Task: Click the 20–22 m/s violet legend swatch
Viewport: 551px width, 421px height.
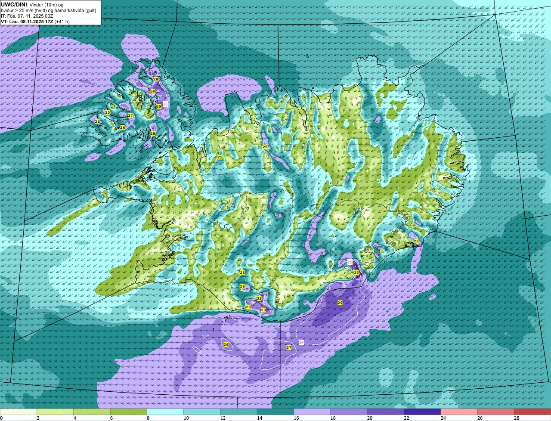Action: point(386,412)
